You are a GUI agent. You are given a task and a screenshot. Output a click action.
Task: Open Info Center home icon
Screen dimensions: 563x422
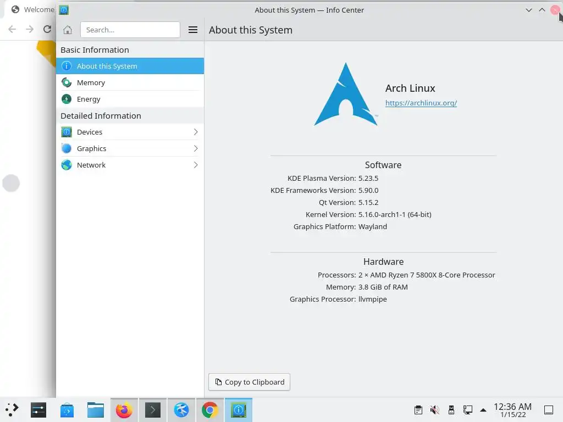(68, 30)
